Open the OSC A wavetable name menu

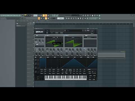[x=54, y=37]
